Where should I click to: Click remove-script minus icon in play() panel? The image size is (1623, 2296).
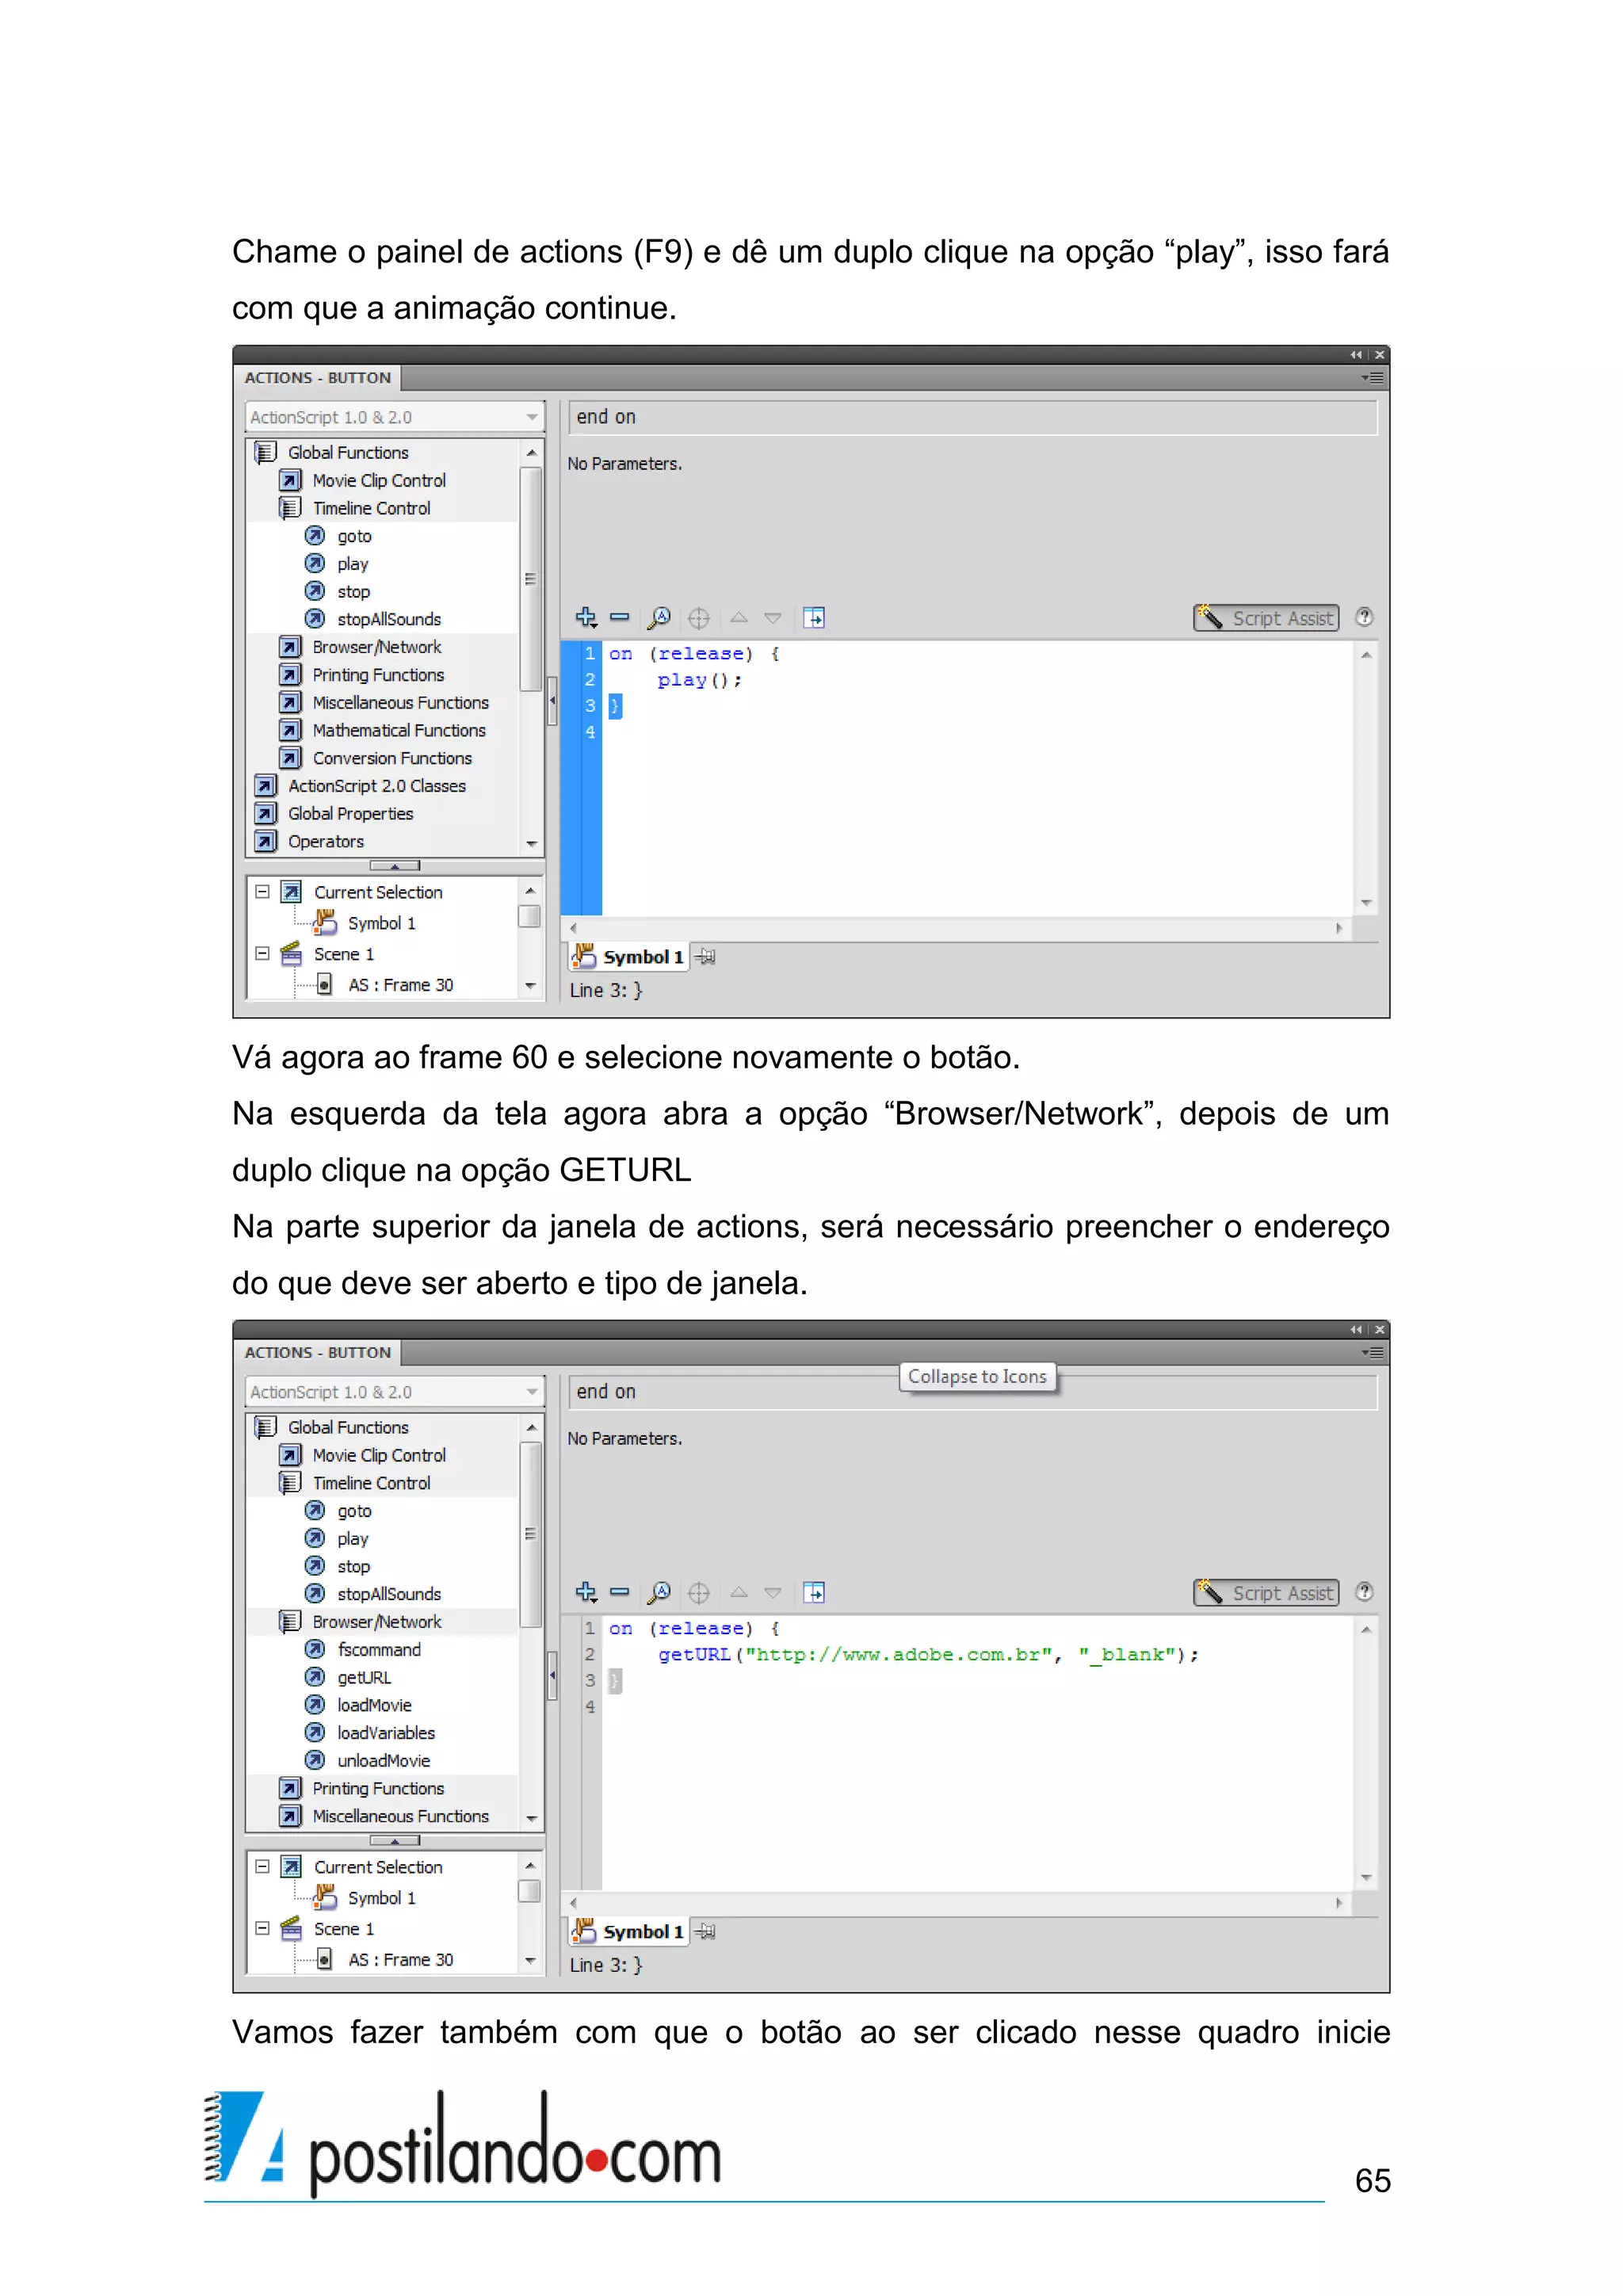pos(620,618)
